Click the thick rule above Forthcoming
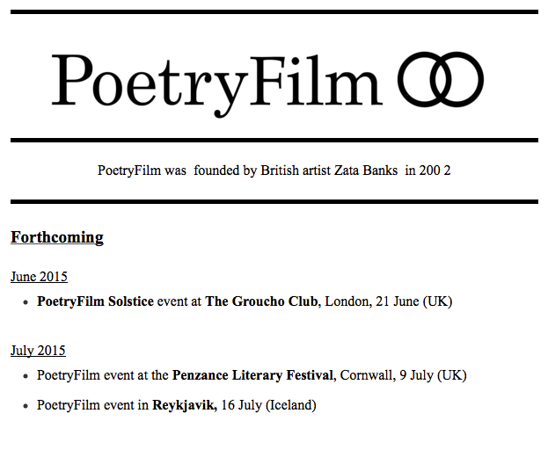The image size is (548, 457). coord(274,202)
